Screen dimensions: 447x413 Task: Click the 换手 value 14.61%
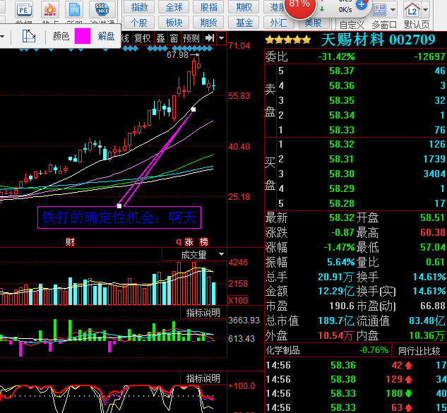coord(429,277)
